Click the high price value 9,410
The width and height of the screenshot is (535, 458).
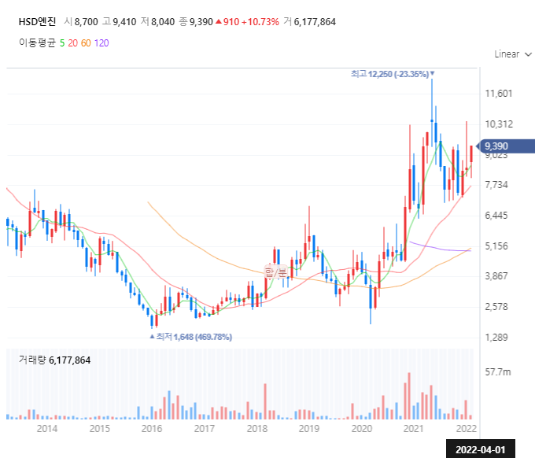tap(124, 22)
